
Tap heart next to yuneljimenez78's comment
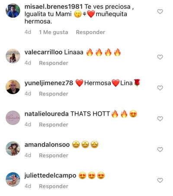[x=160, y=88]
